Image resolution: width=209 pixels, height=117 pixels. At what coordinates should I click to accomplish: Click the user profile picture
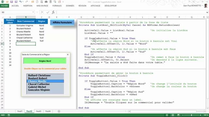point(206,6)
